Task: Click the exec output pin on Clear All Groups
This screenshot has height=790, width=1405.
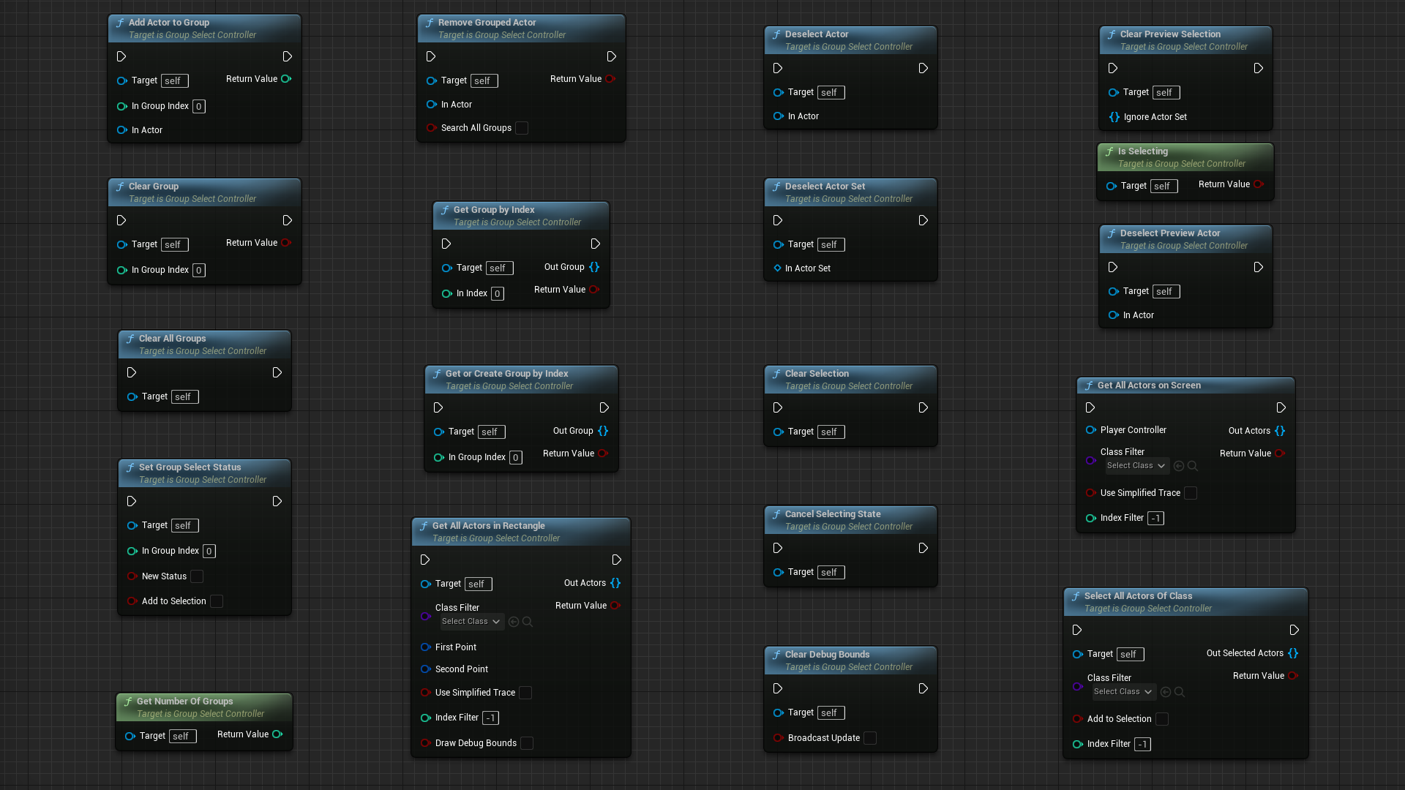Action: (x=277, y=372)
